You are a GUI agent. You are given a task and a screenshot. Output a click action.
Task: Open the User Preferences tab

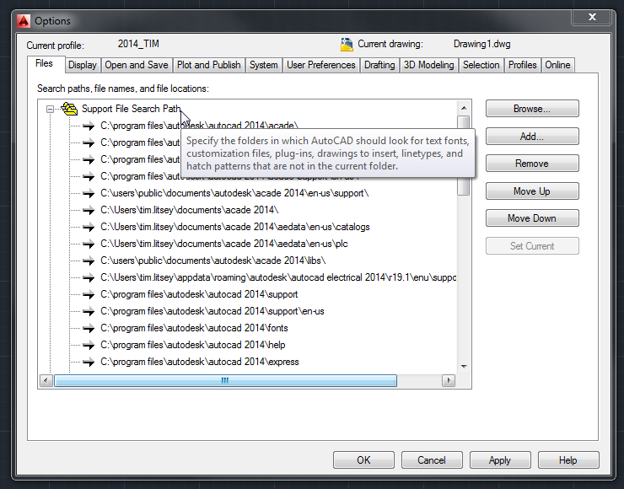click(x=321, y=65)
